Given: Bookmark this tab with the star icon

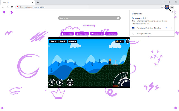Looking at the screenshot, I should coord(162,7).
